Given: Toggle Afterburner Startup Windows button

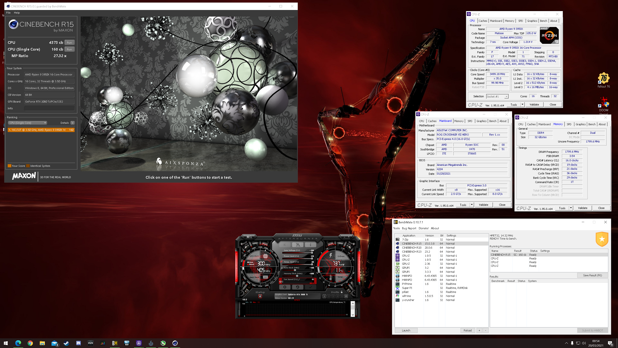Looking at the screenshot, I should 260,296.
